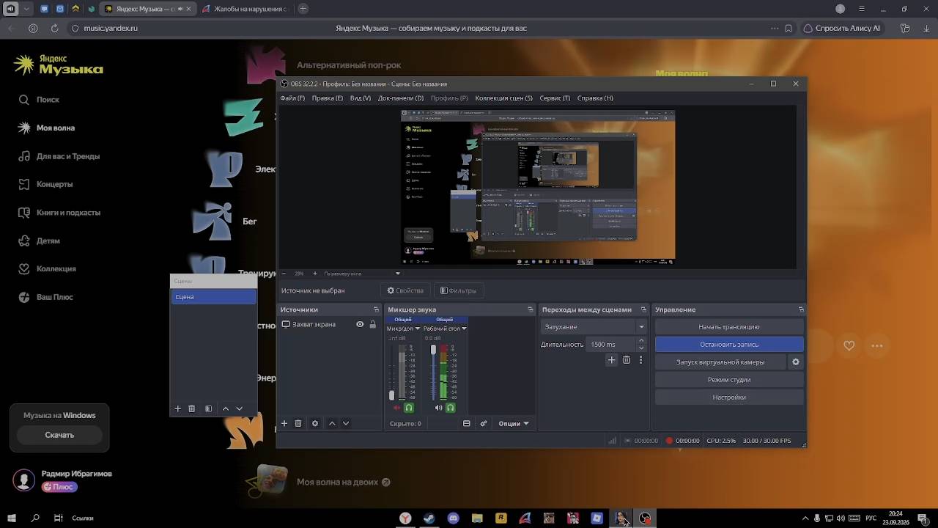Screen dimensions: 938x528
Task: Click the browser address bar music.yandex.ru
Action: (x=110, y=28)
